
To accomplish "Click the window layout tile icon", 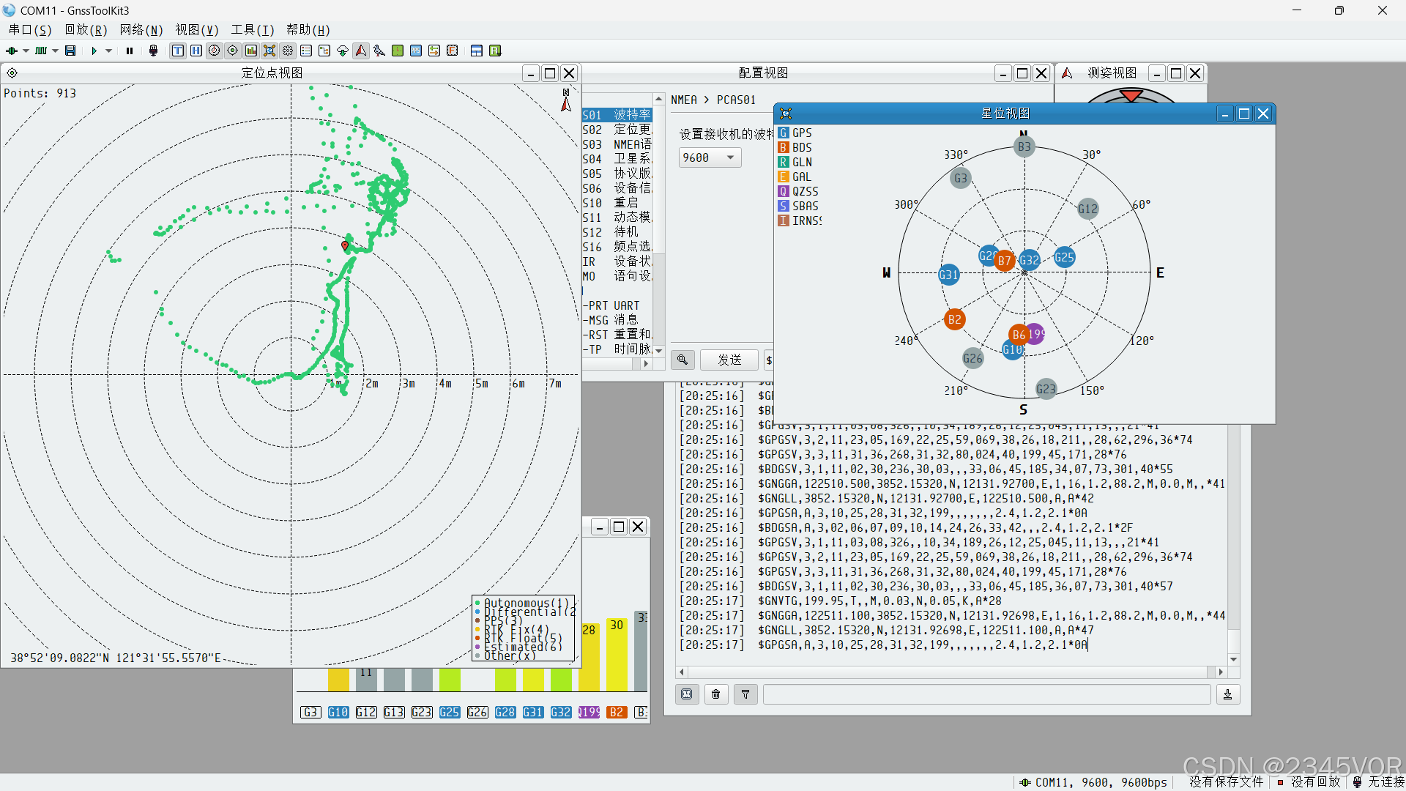I will [x=477, y=51].
